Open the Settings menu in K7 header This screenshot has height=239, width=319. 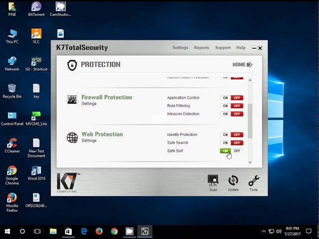[180, 48]
